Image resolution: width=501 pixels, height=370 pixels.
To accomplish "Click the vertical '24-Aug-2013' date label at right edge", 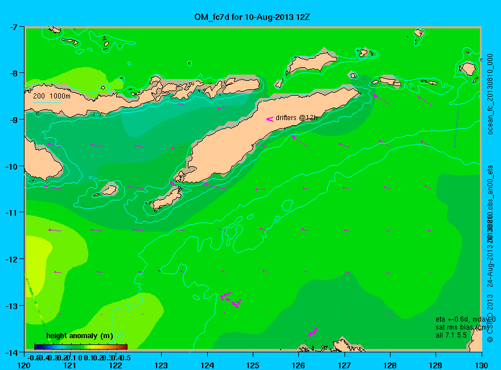I will 490,266.
